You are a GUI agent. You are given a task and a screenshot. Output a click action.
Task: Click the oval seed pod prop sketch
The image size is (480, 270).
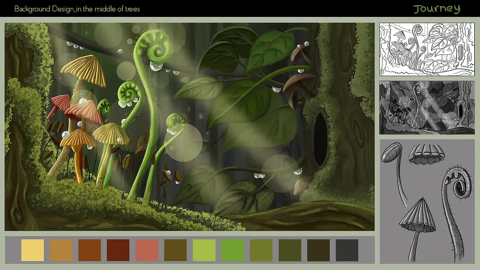395,174
